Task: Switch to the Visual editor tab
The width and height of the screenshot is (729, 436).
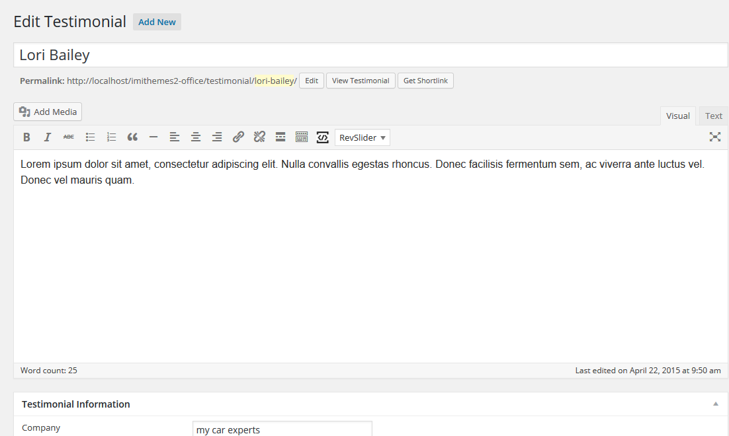Action: click(678, 116)
